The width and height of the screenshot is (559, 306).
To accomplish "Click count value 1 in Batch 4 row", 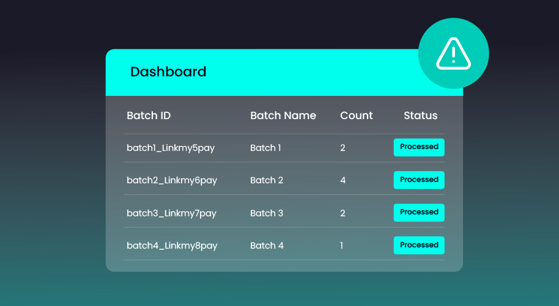I will click(x=341, y=246).
